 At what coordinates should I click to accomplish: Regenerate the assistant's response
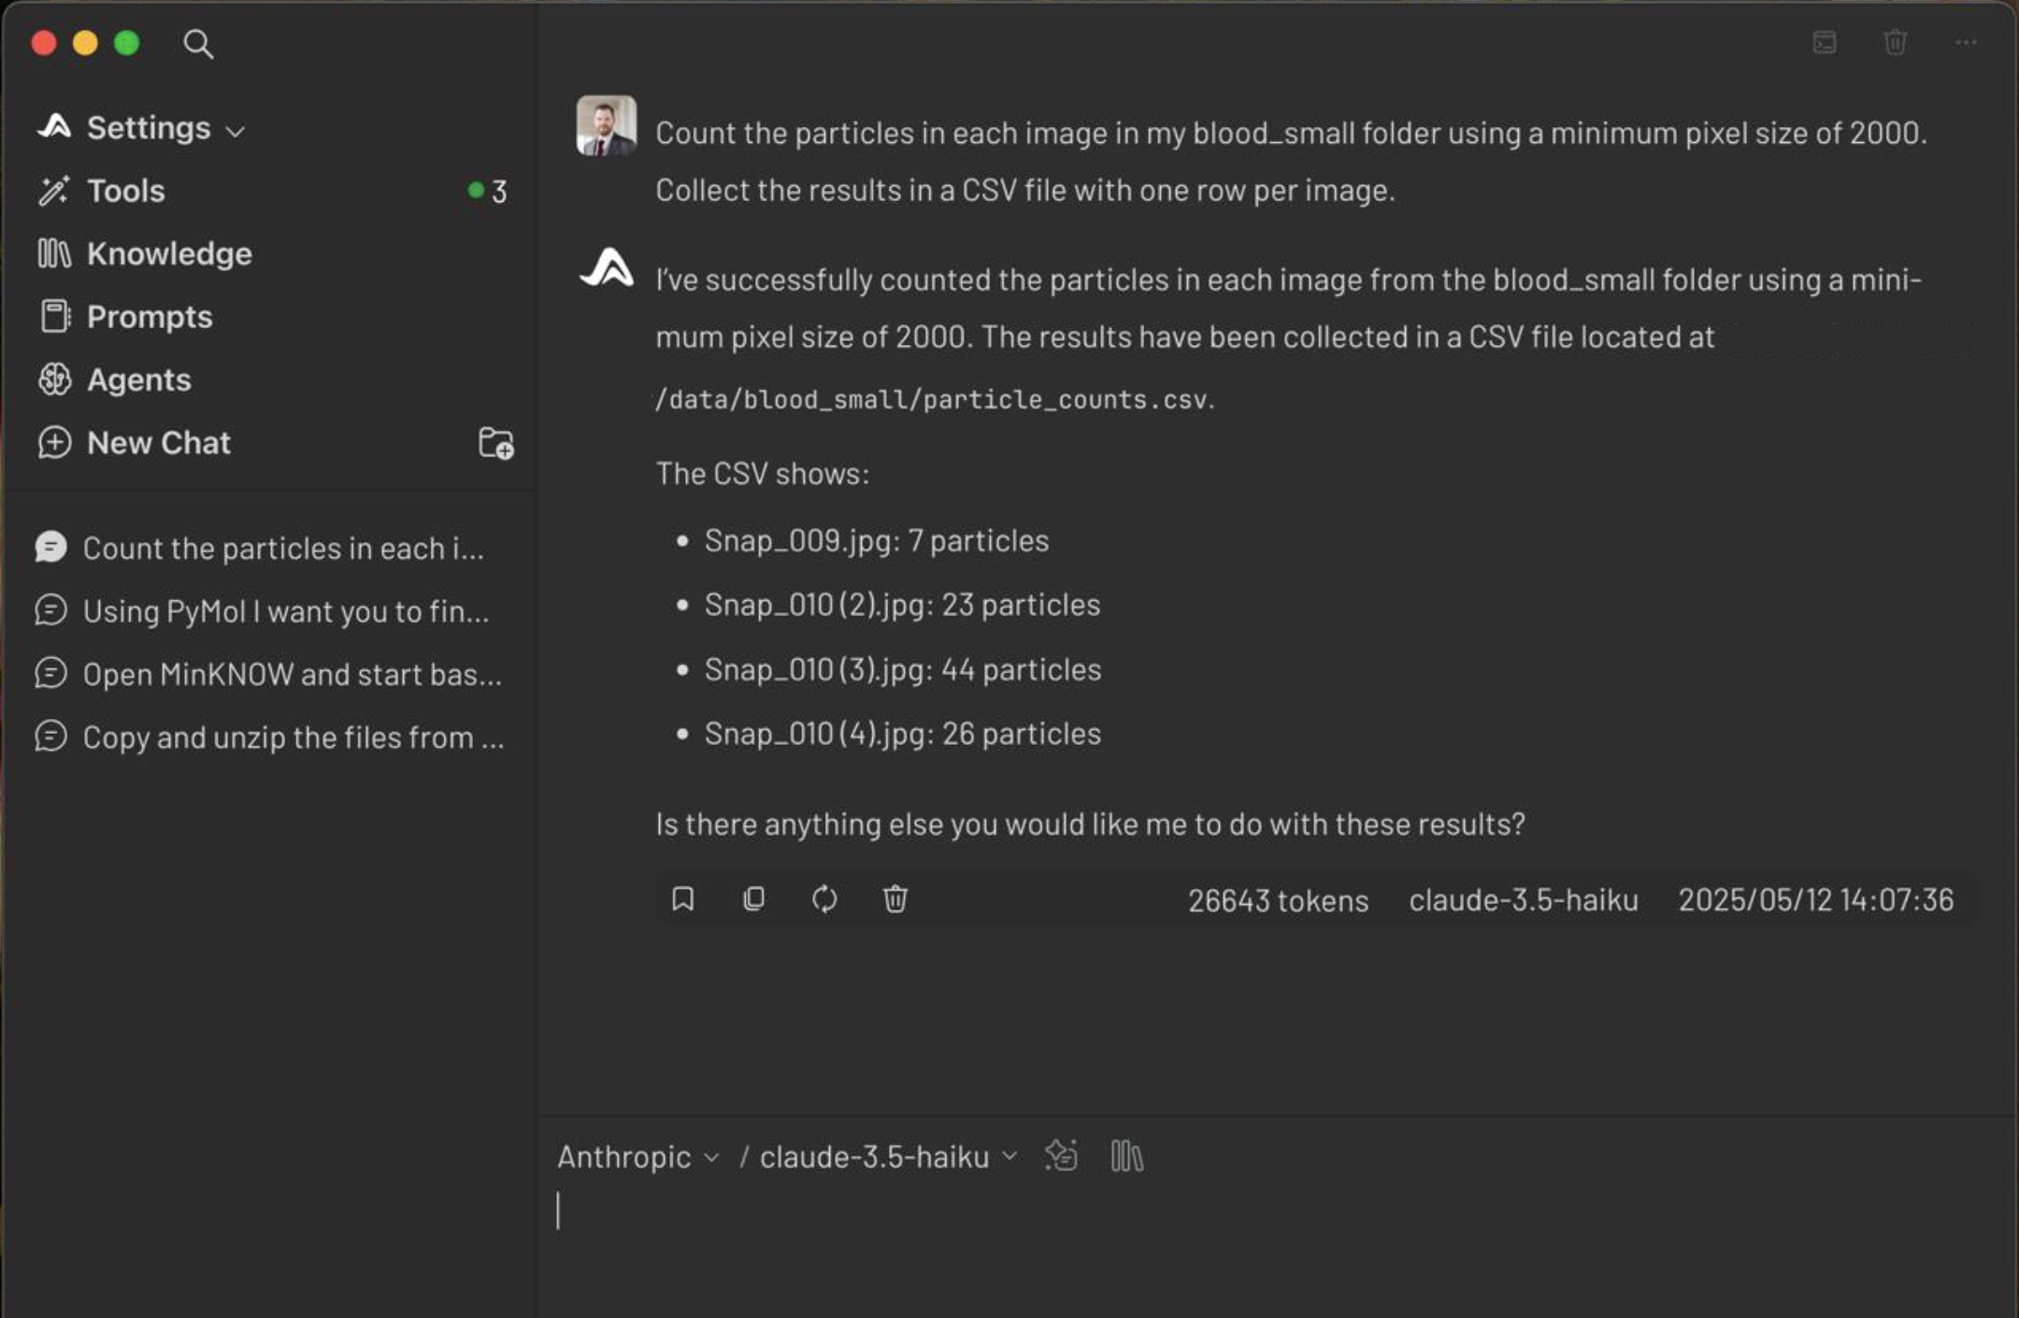[x=823, y=899]
